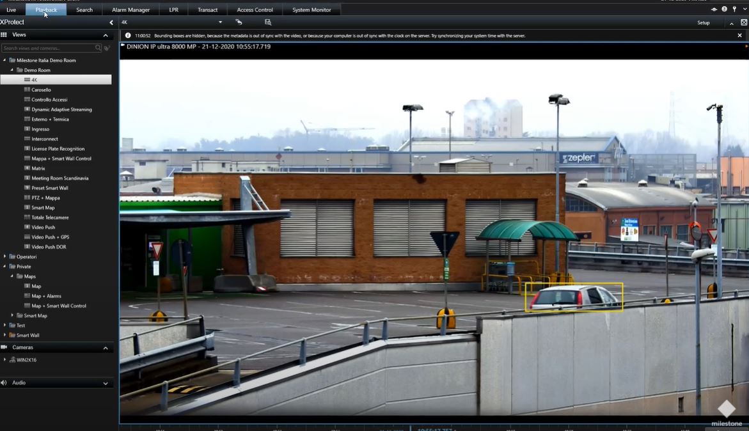Collapse the Views section chevron
The width and height of the screenshot is (749, 431).
[x=106, y=35]
